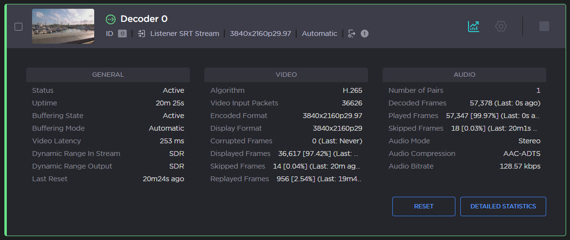Toggle the statistics chart icon
570x240 pixels.
[473, 26]
